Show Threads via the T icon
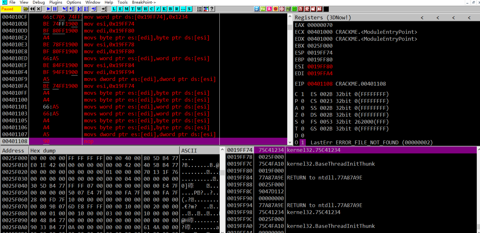The height and width of the screenshot is (233, 480). point(133,9)
